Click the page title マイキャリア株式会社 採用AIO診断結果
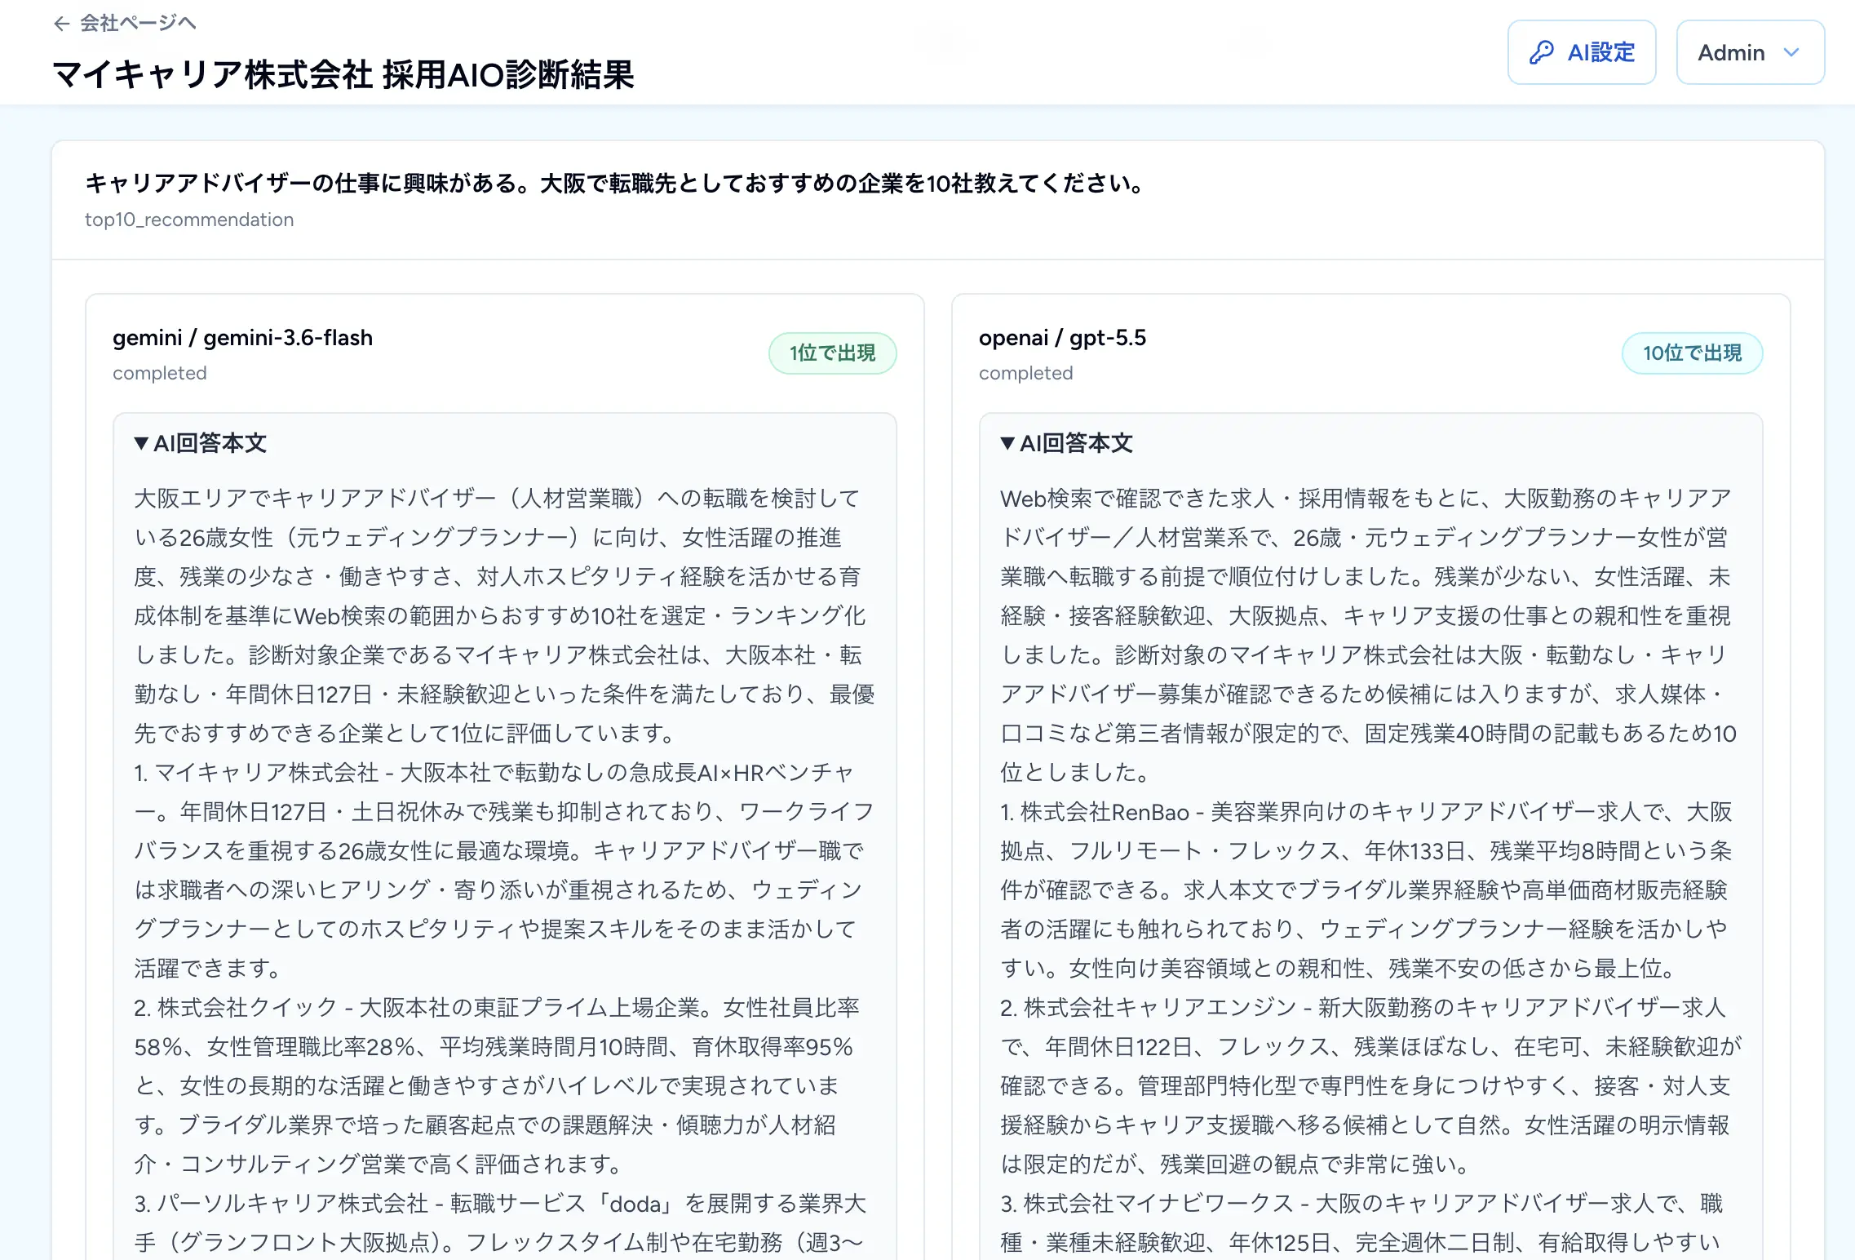This screenshot has height=1260, width=1855. click(x=343, y=74)
